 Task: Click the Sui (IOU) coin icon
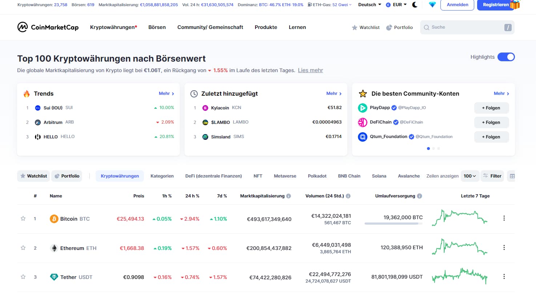[38, 108]
